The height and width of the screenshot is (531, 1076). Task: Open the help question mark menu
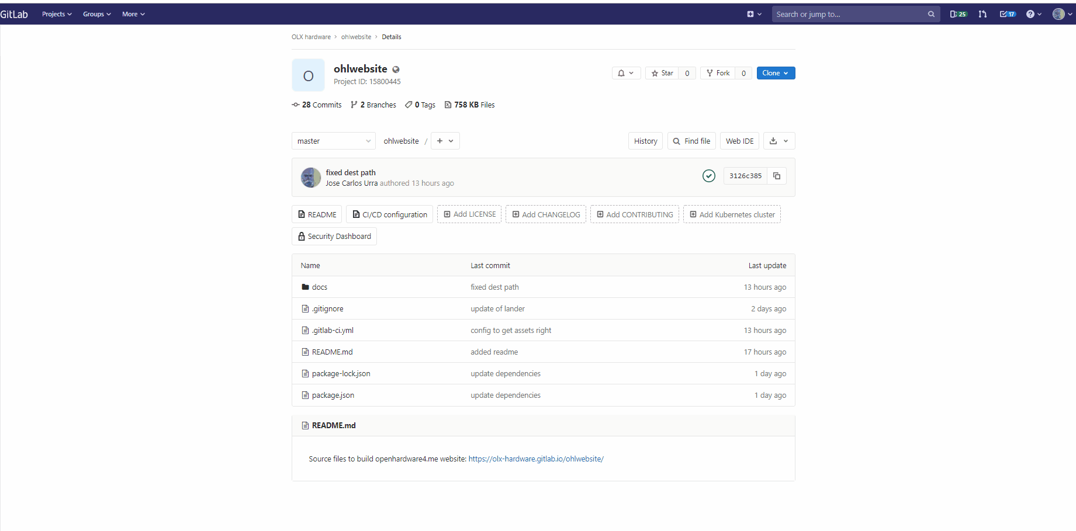(x=1033, y=14)
